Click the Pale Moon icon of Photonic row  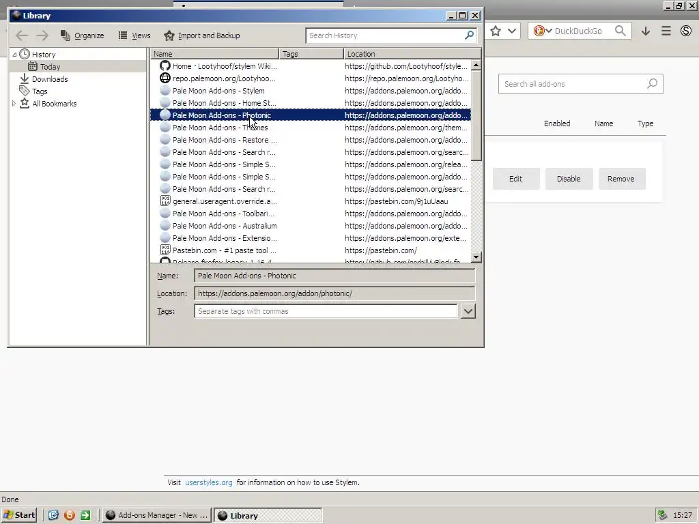click(165, 115)
